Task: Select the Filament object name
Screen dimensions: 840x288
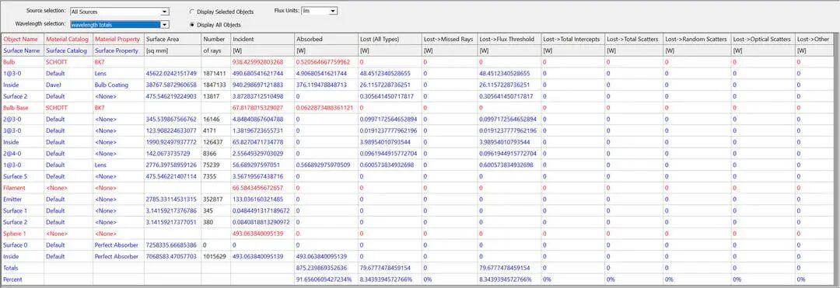Action: pos(14,188)
